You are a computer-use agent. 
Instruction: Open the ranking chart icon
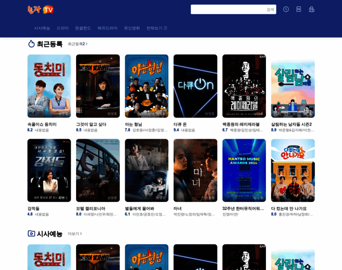(x=311, y=9)
